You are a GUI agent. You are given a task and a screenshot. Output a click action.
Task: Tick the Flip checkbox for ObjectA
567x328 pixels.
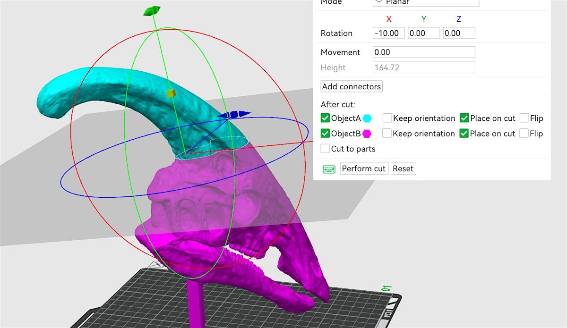click(524, 118)
